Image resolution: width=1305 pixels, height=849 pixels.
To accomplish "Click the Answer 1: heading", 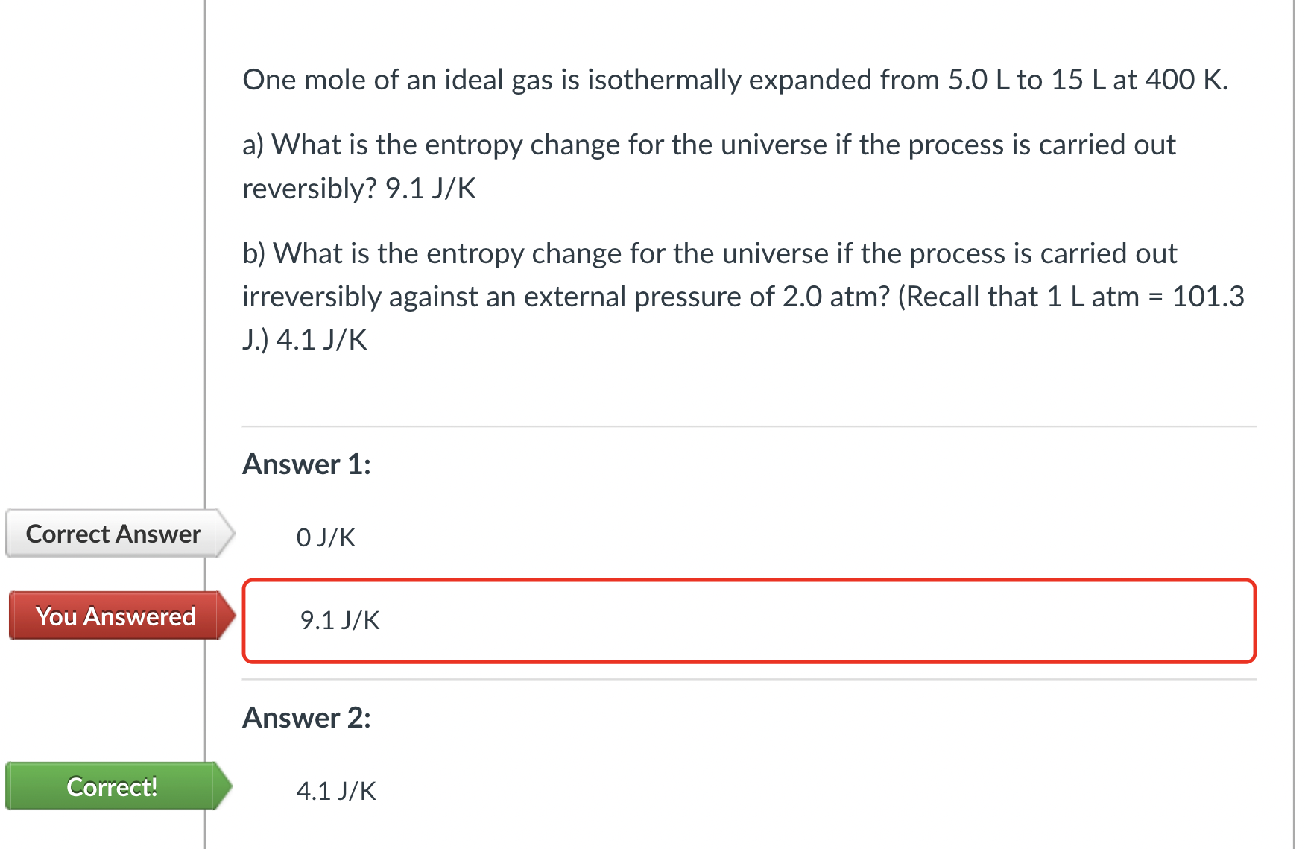I will point(308,464).
